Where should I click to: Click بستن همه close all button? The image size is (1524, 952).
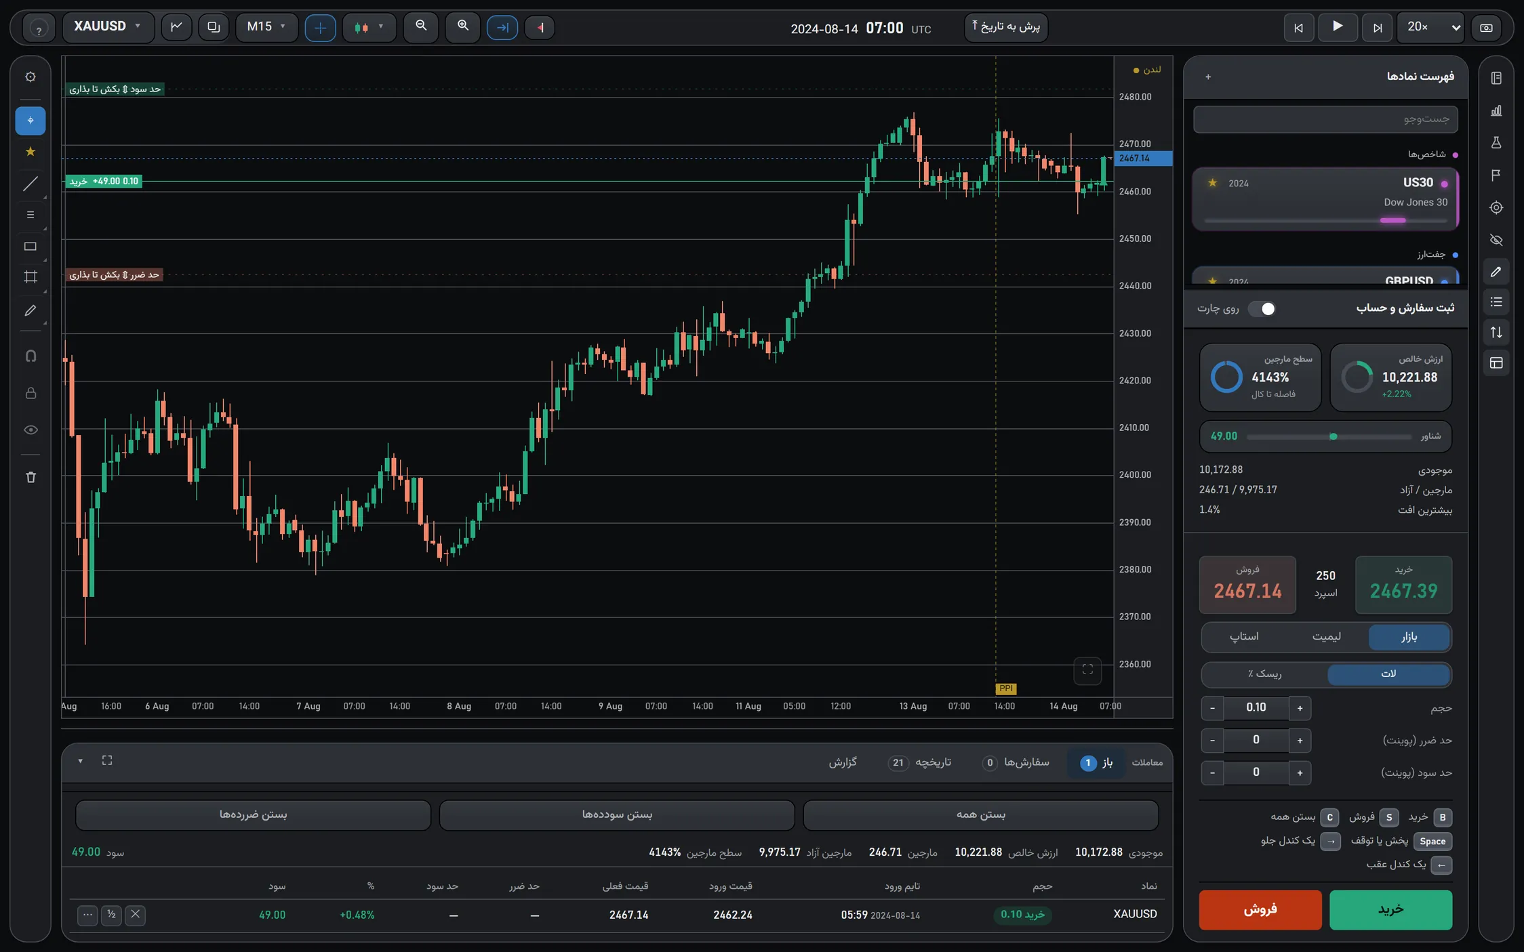point(980,815)
